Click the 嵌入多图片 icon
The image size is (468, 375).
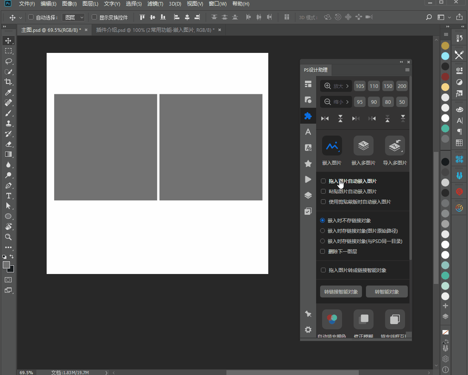tap(363, 146)
